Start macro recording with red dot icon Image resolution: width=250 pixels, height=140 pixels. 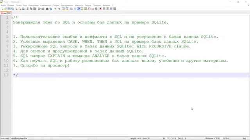100,9
